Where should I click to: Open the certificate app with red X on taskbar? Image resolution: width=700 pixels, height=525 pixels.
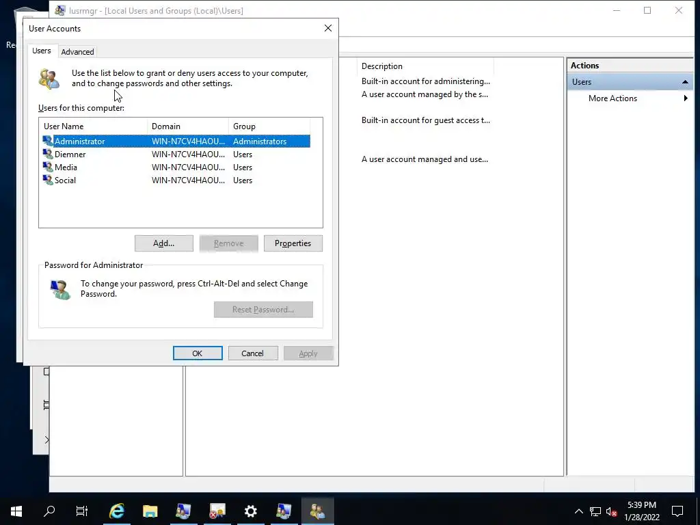pyautogui.click(x=217, y=511)
